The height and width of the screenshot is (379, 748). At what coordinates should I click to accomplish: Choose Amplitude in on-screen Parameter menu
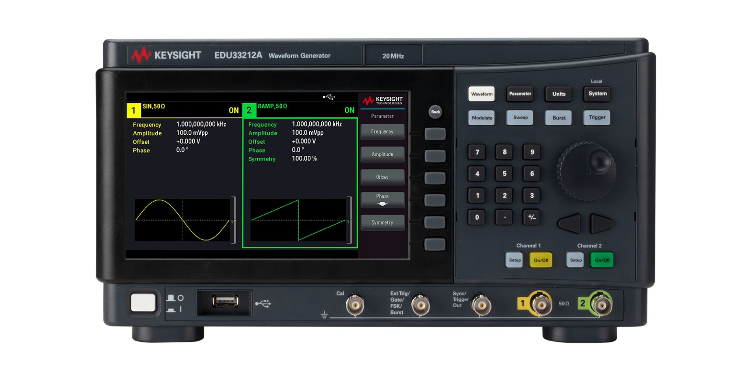click(382, 154)
